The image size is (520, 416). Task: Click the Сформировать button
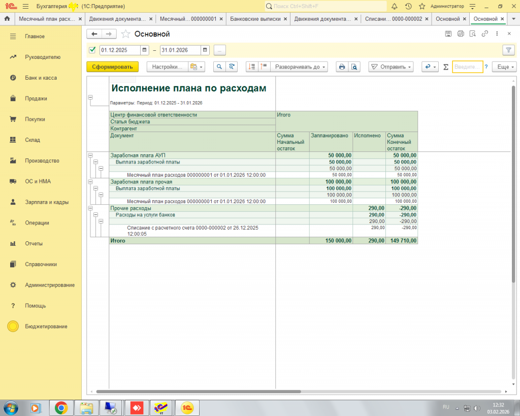(112, 67)
